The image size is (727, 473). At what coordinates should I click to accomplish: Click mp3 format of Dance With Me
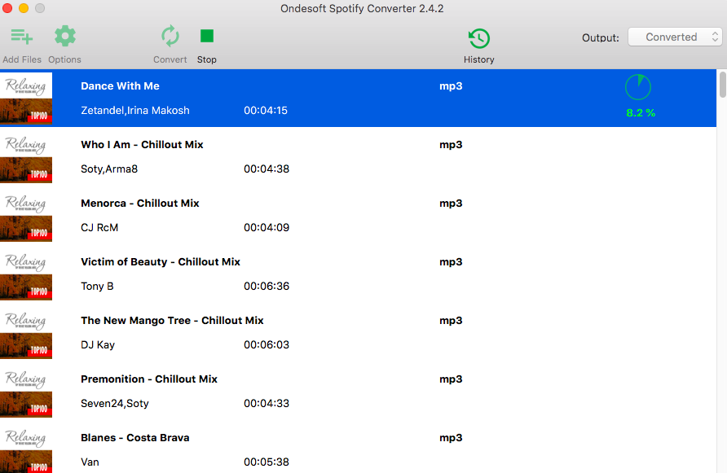[x=451, y=86]
